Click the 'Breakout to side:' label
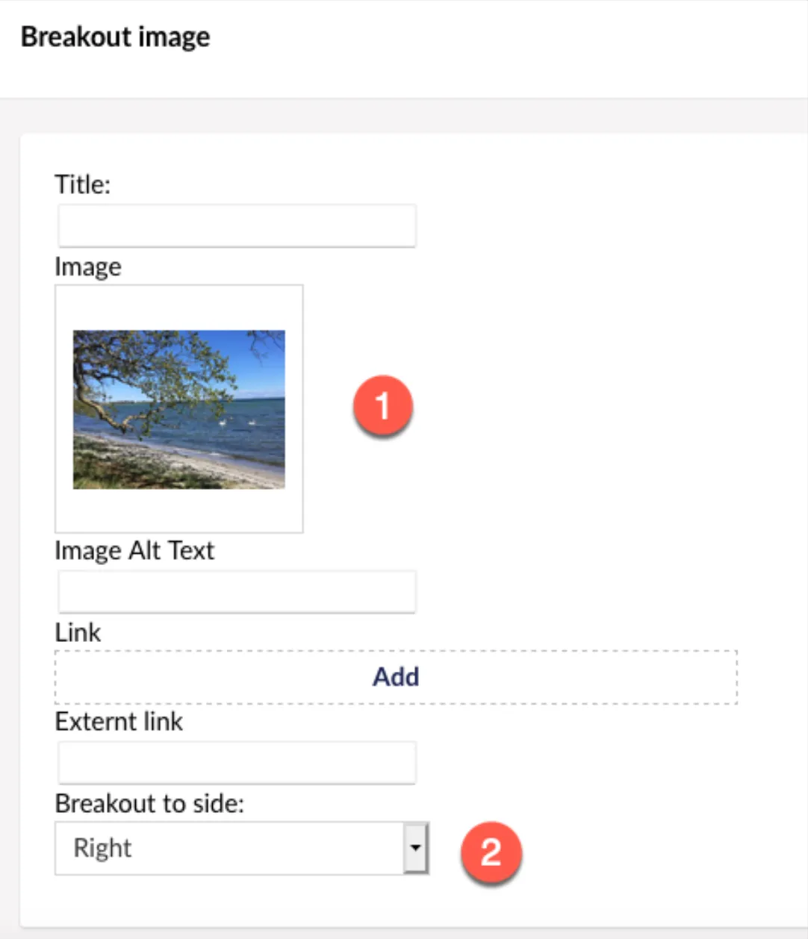The width and height of the screenshot is (808, 939). [149, 804]
